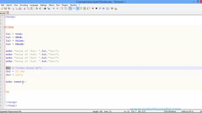
Task: Collapse the <body> fold marker
Action: 5,17
